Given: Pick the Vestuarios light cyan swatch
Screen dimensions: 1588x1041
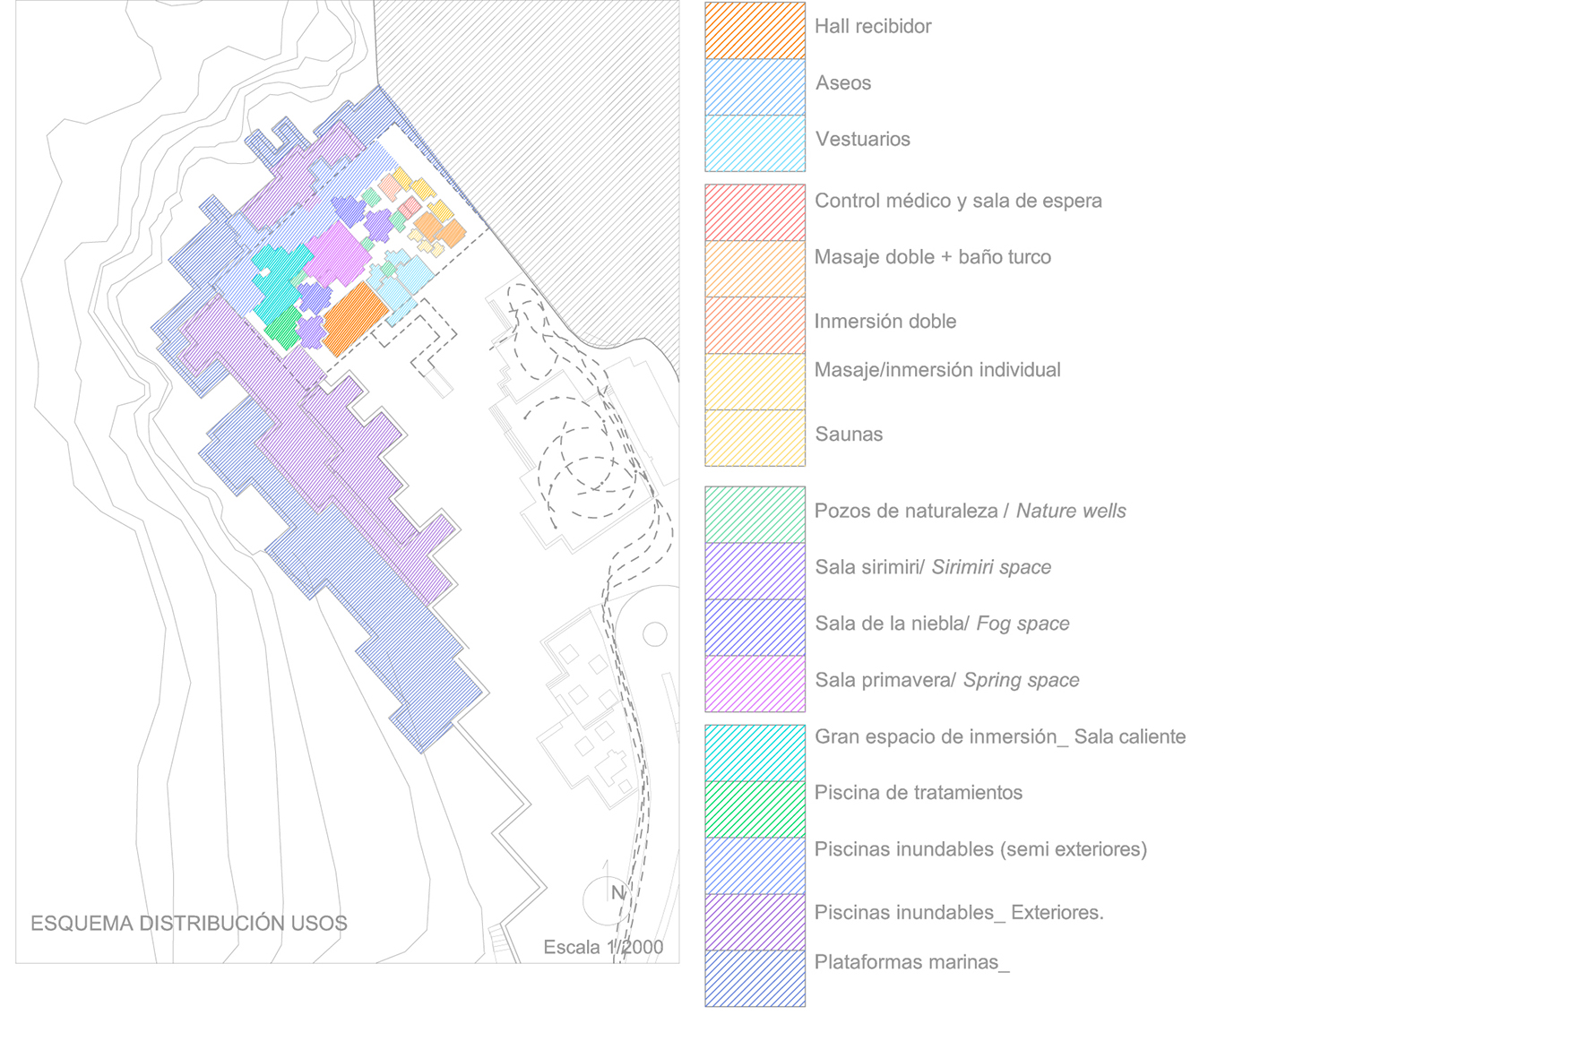Looking at the screenshot, I should tap(755, 143).
